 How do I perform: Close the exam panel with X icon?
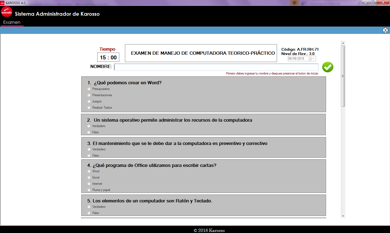385,30
